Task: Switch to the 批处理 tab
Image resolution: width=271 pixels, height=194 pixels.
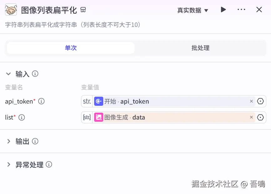Action: (200, 48)
